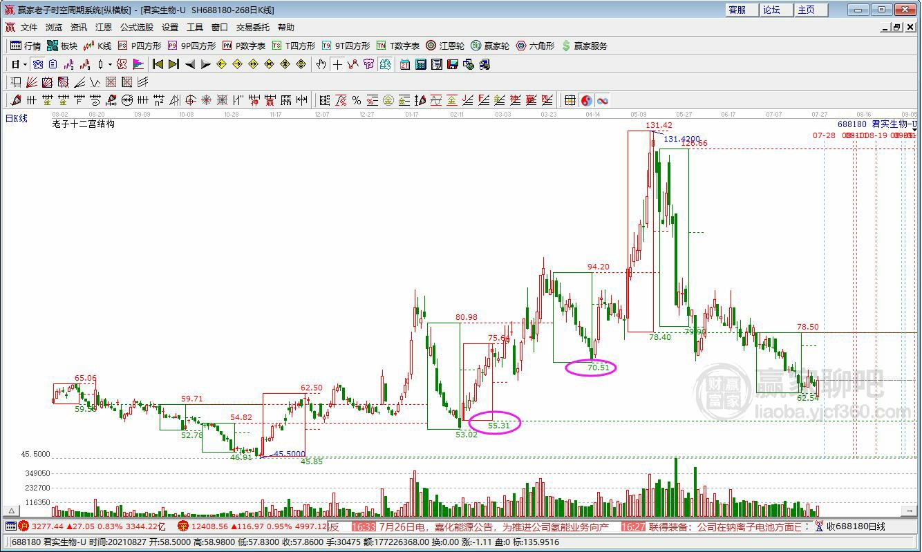The image size is (922, 552).
Task: Select the circled 金 golden ratio tool
Action: pos(388,100)
